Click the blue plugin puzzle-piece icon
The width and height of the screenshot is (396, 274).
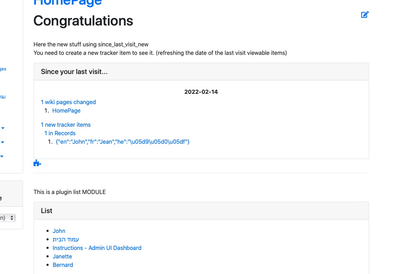(x=37, y=163)
